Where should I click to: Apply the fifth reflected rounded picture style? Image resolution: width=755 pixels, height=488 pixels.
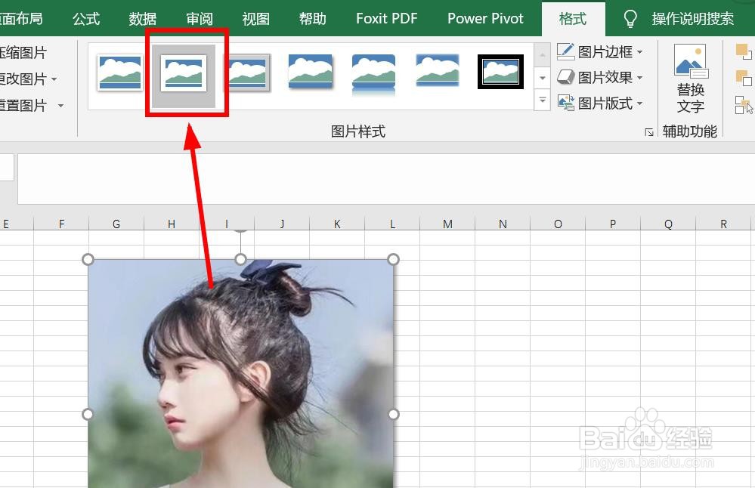[373, 73]
